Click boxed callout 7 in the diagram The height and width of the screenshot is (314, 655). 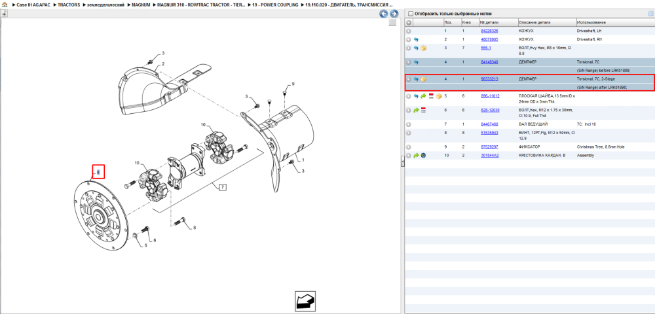(223, 188)
